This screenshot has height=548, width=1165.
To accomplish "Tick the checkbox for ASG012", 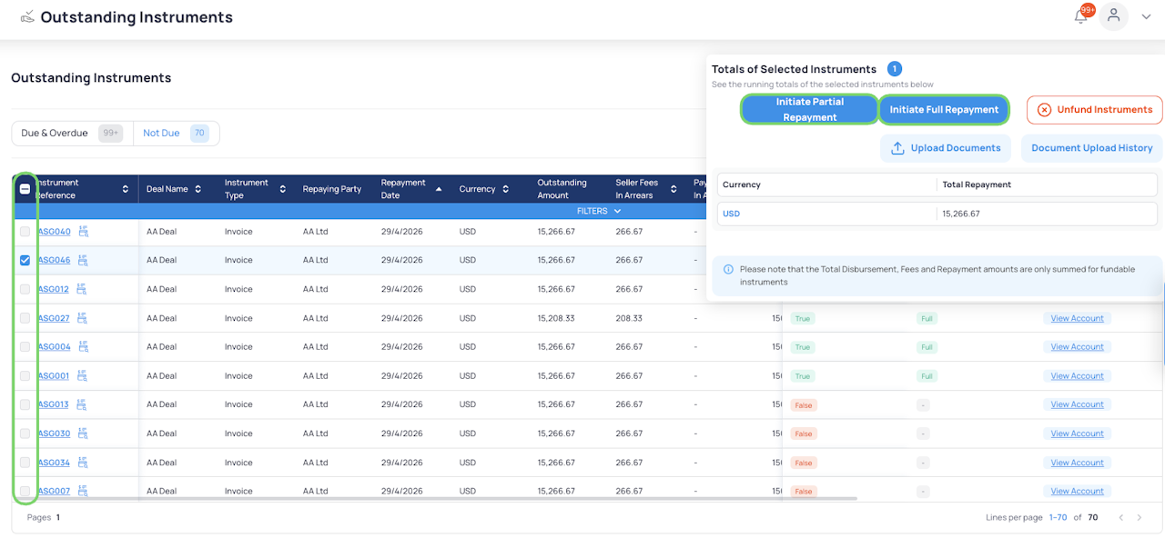I will coord(25,289).
